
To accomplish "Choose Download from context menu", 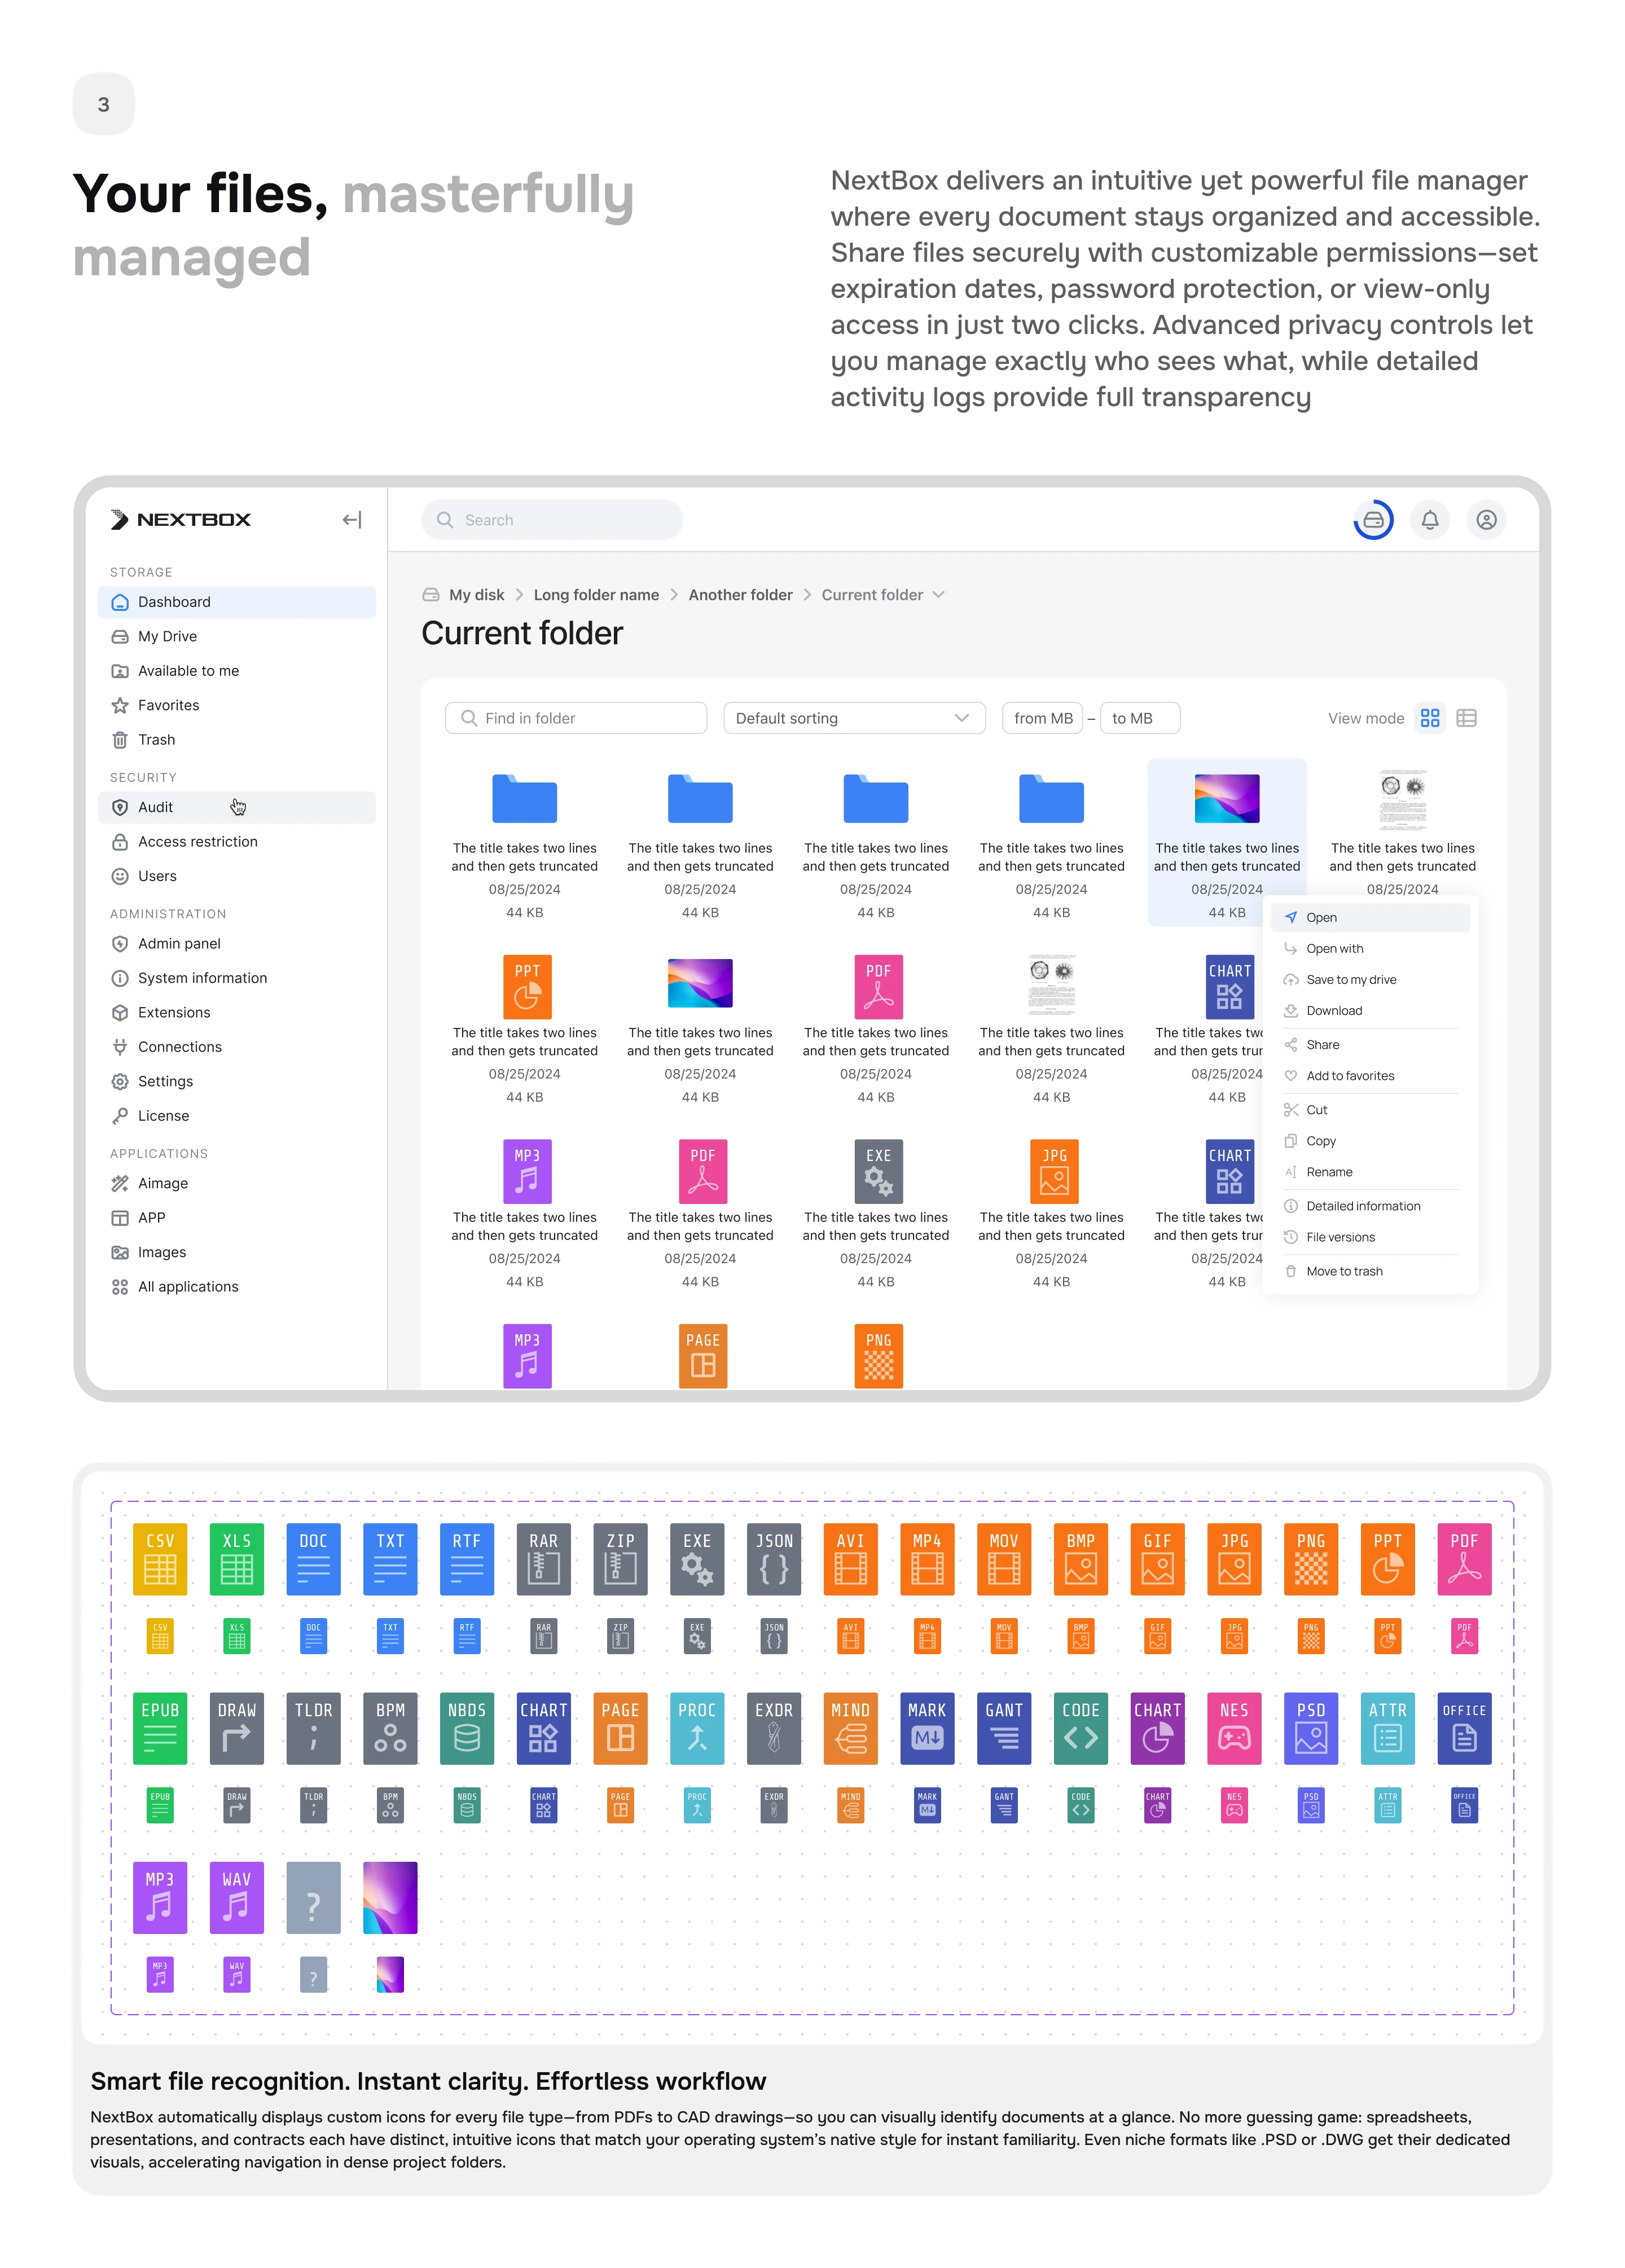I will [1333, 1011].
